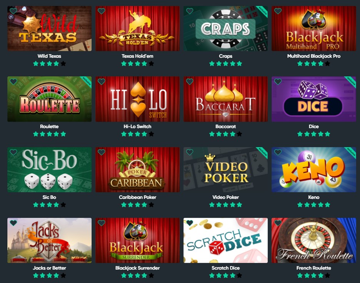Click heart icon on Keno tile

tap(278, 152)
